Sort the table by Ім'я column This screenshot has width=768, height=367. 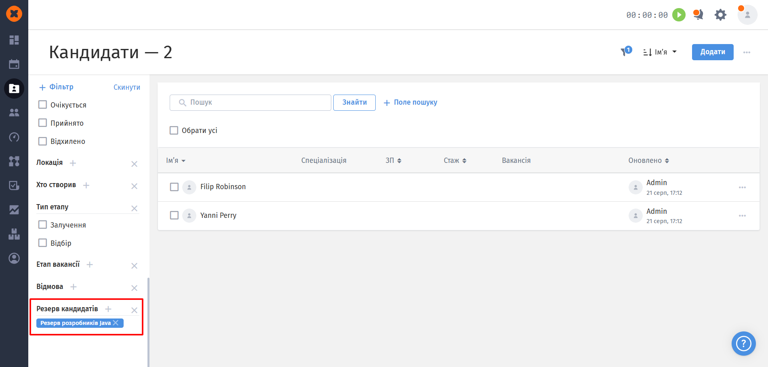[176, 160]
